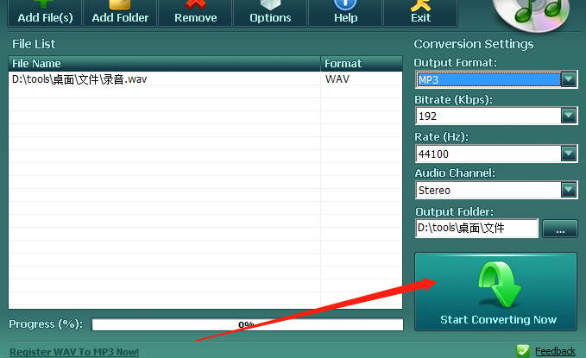The height and width of the screenshot is (358, 586).
Task: Open the Add Folder toolbar button
Action: 120,13
